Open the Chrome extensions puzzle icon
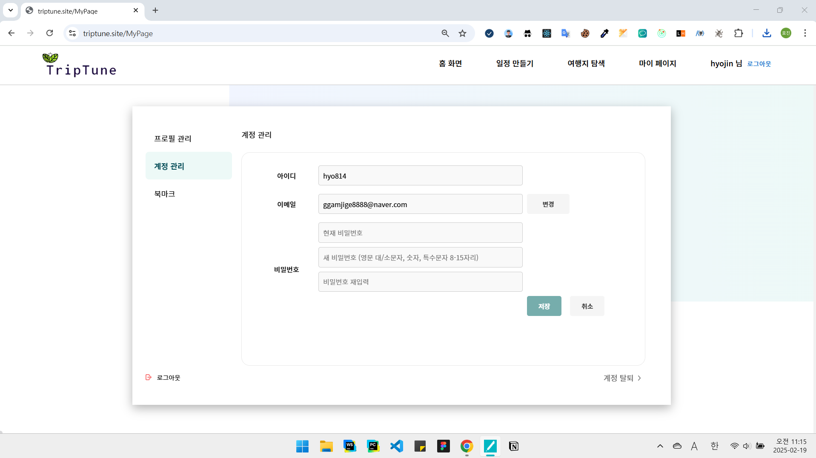 click(x=739, y=33)
